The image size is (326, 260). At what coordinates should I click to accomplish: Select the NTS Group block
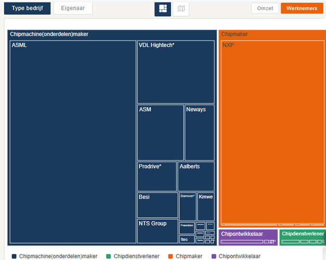click(158, 231)
